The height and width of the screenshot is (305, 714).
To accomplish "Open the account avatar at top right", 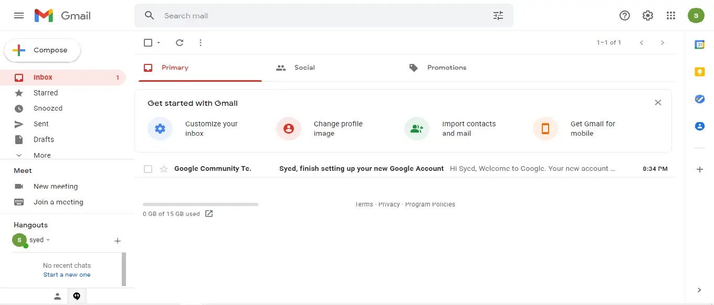I will [696, 16].
